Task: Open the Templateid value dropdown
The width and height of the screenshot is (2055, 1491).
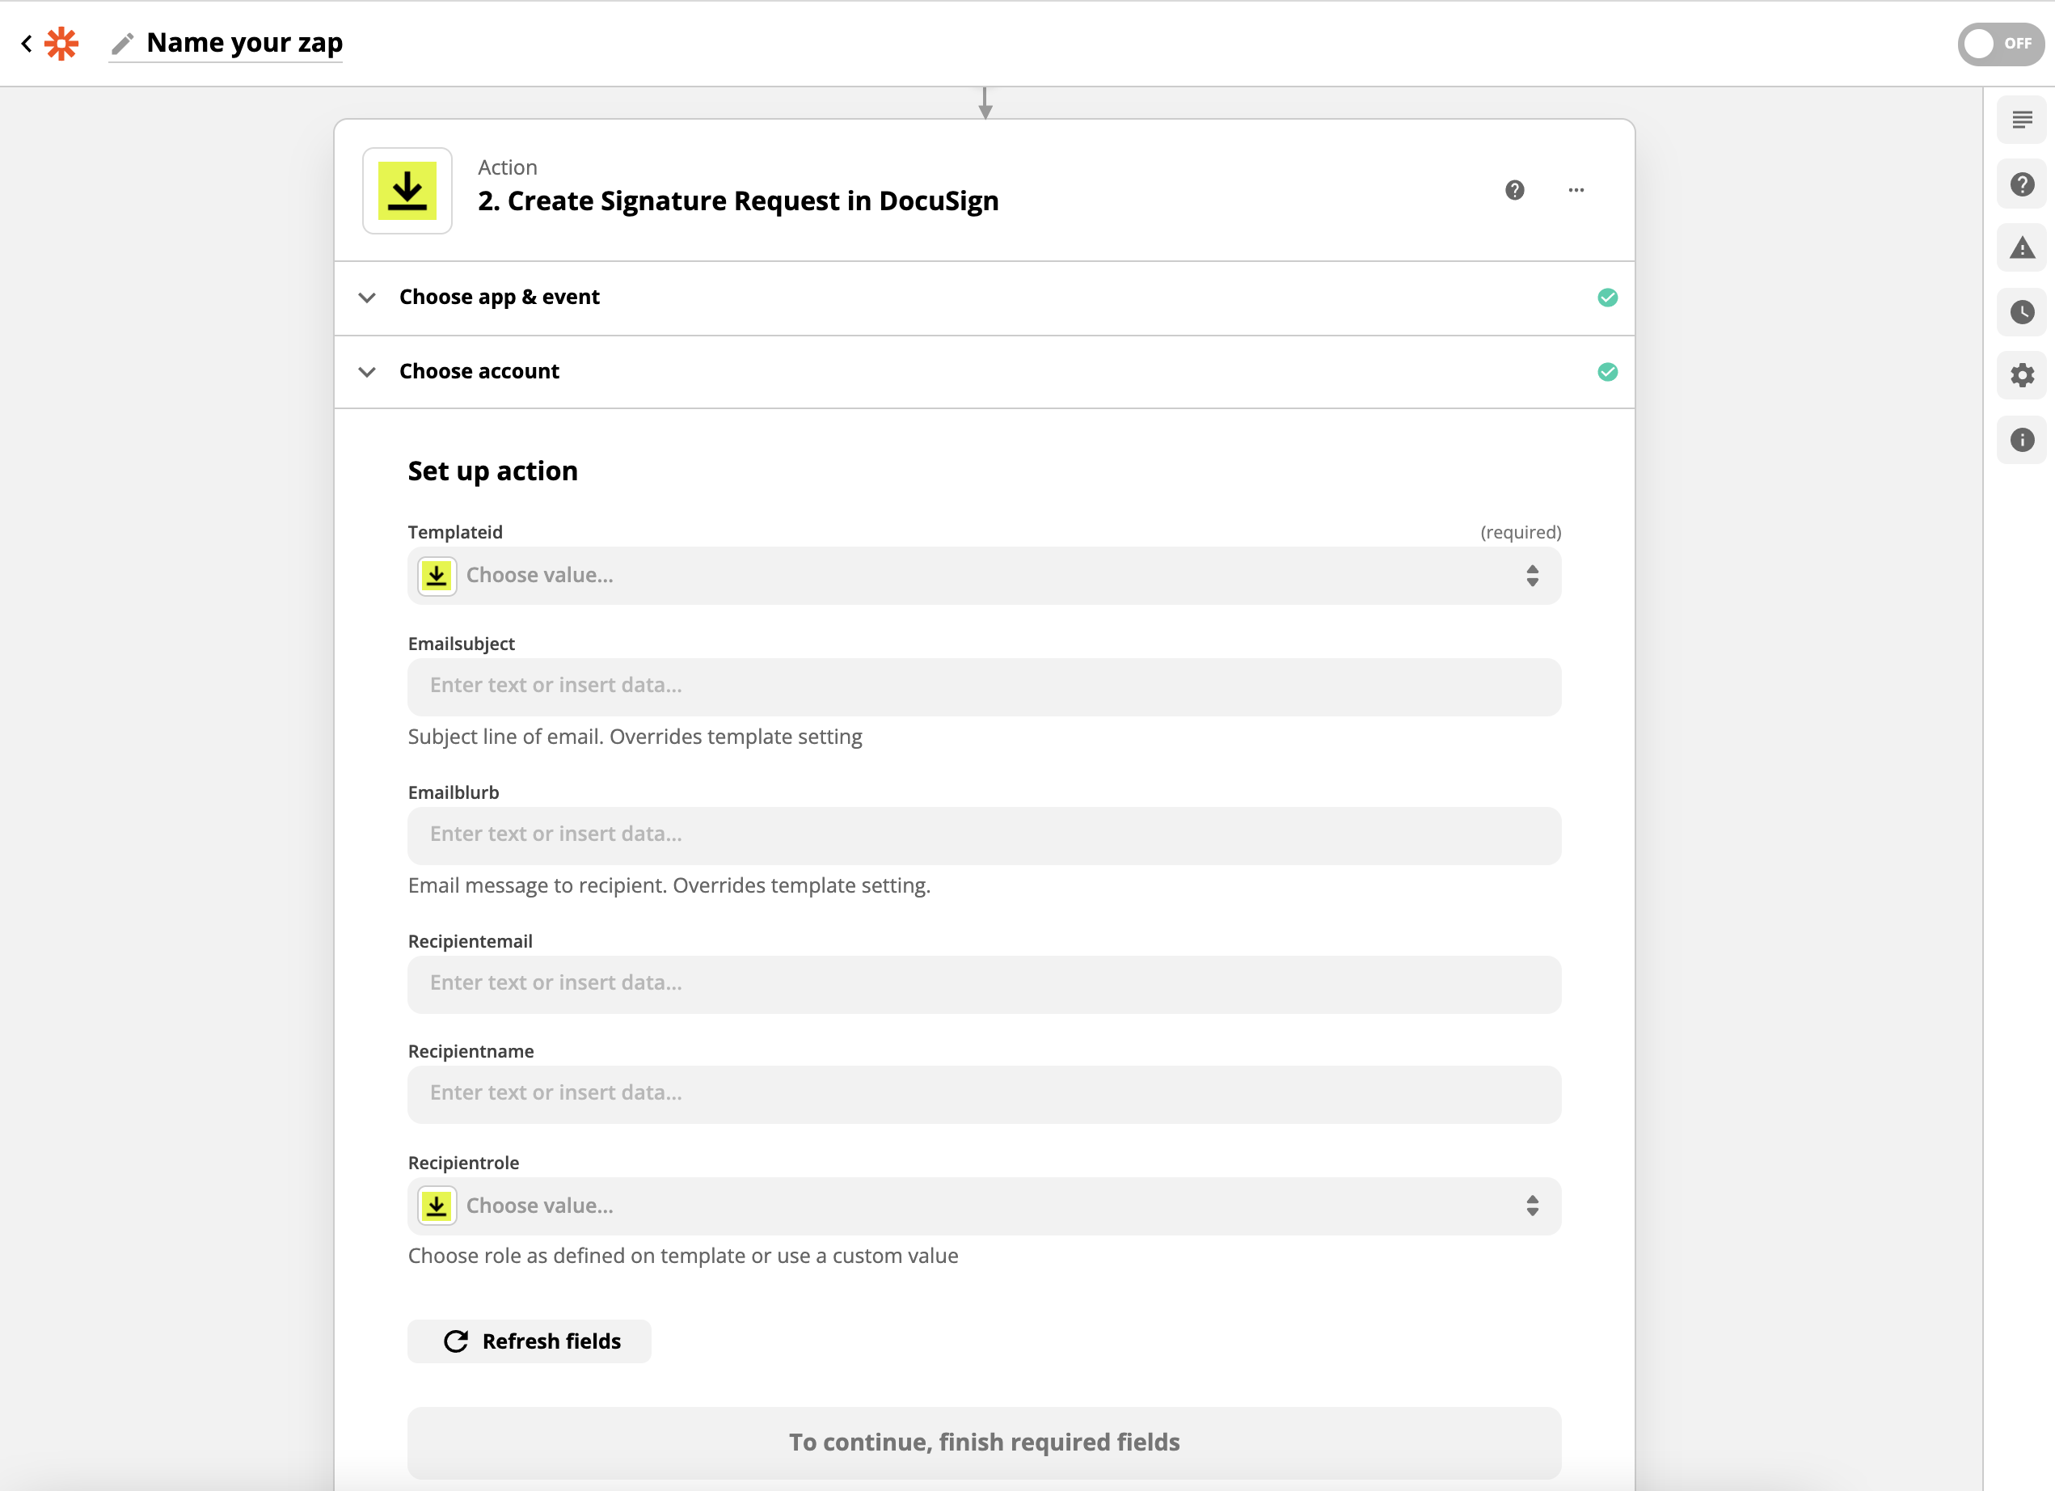Action: point(984,576)
